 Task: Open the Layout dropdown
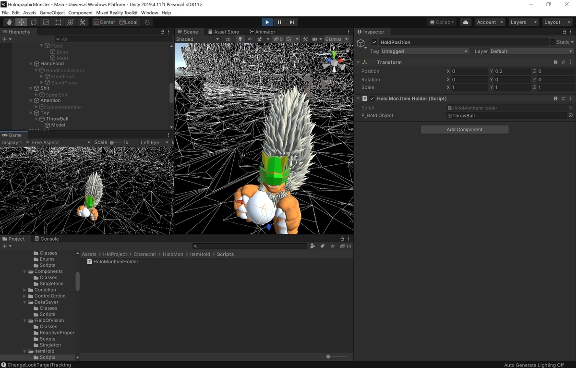click(x=557, y=22)
